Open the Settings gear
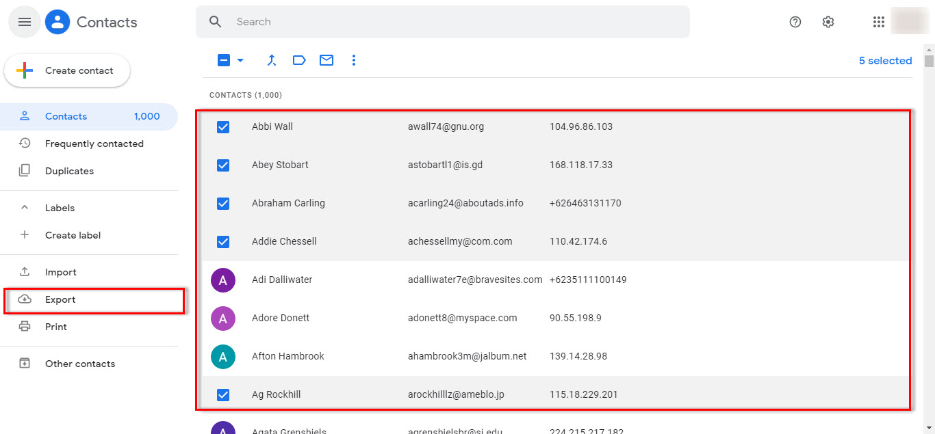935x434 pixels. tap(828, 22)
